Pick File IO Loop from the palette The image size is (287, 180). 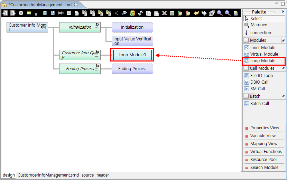264,76
